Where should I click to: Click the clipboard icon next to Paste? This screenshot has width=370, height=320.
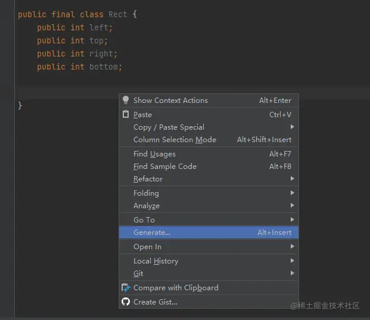tap(126, 114)
